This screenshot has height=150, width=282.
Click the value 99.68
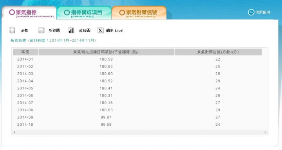coord(106,125)
